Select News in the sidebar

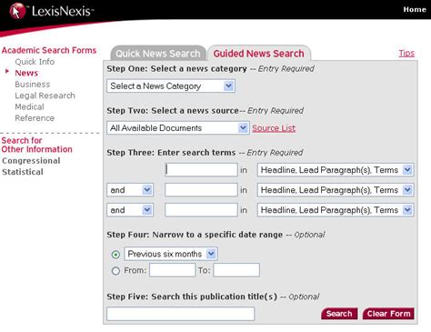click(26, 73)
